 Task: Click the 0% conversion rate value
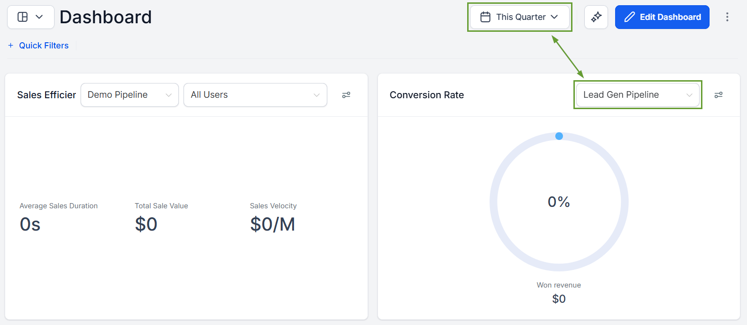tap(559, 202)
